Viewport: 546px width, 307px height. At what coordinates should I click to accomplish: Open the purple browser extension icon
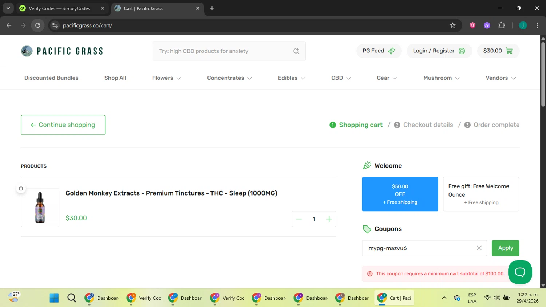point(487,25)
